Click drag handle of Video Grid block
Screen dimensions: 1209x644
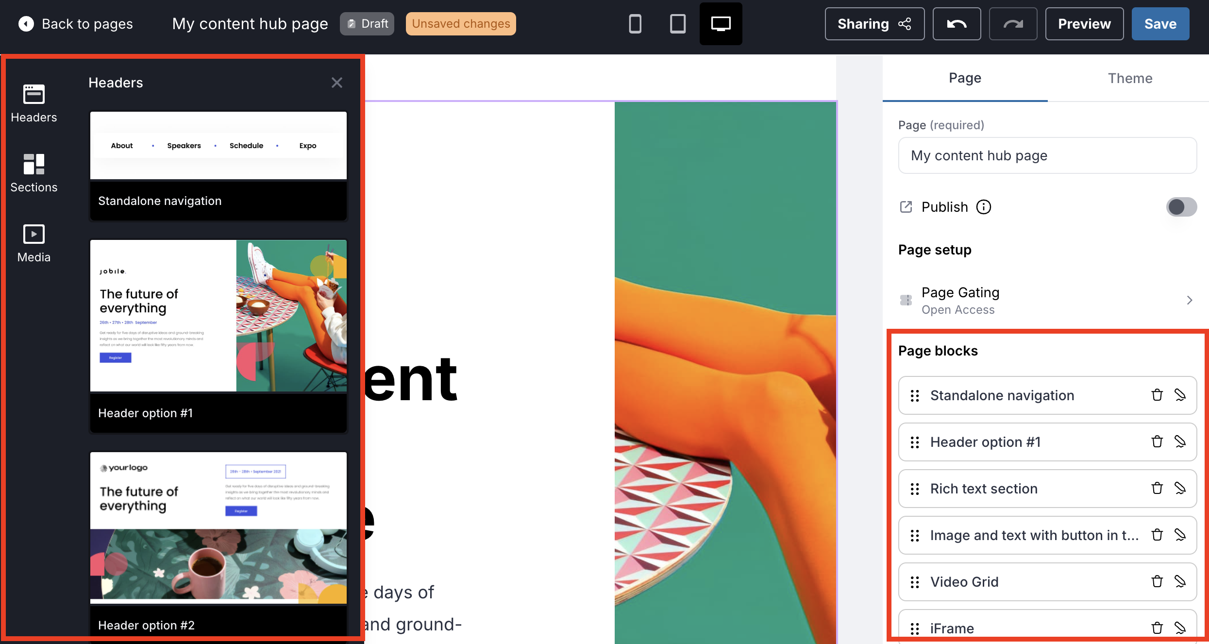pyautogui.click(x=915, y=582)
